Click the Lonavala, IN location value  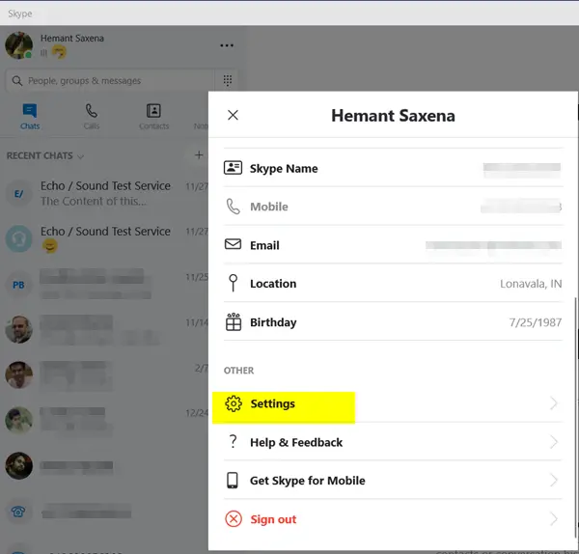click(x=531, y=284)
